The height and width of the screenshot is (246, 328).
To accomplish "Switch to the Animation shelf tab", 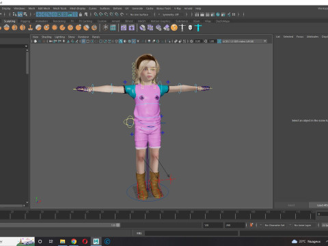I will click(42, 21).
